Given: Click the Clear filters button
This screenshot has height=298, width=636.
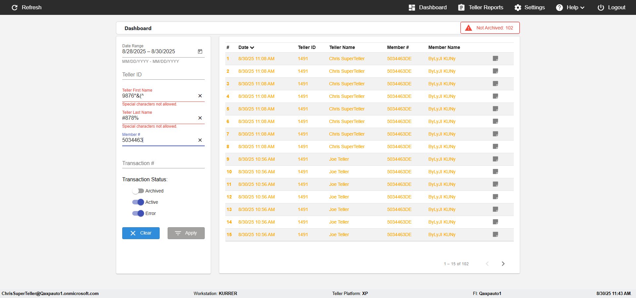Looking at the screenshot, I should pyautogui.click(x=141, y=233).
